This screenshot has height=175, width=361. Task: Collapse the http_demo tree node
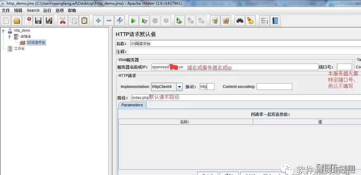(x=3, y=30)
